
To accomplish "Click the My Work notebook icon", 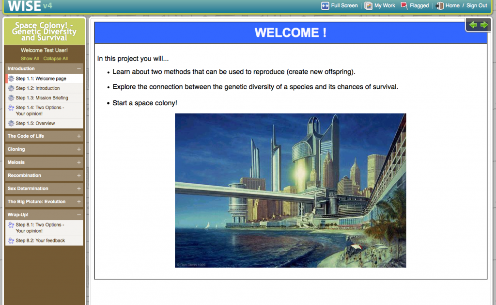I will point(368,6).
